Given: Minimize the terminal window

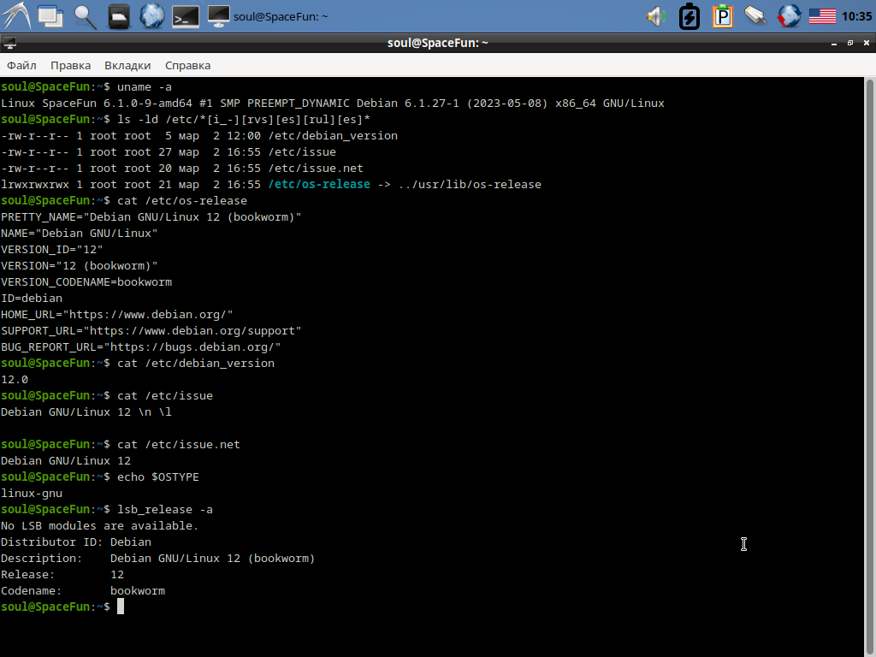Looking at the screenshot, I should [834, 43].
